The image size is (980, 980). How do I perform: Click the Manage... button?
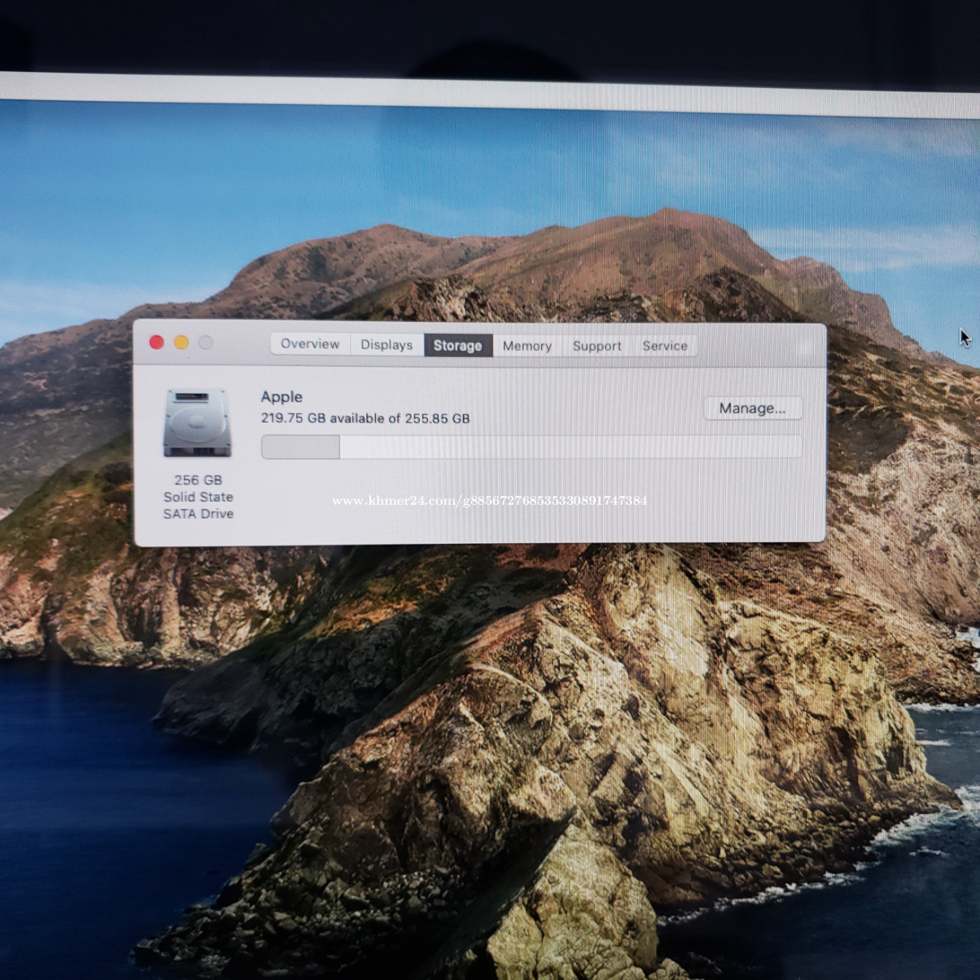[752, 408]
